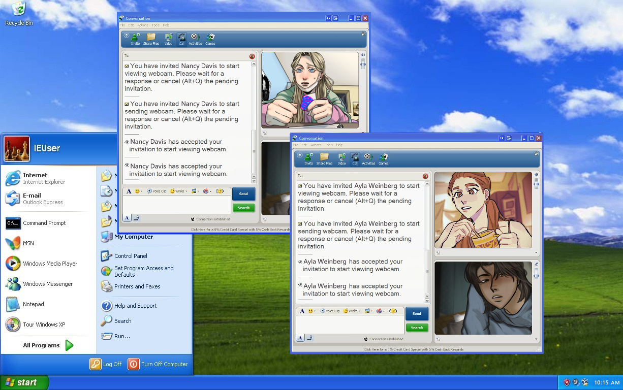
Task: Mute speaker in the Nancy Davis conversation
Action: coord(363,54)
